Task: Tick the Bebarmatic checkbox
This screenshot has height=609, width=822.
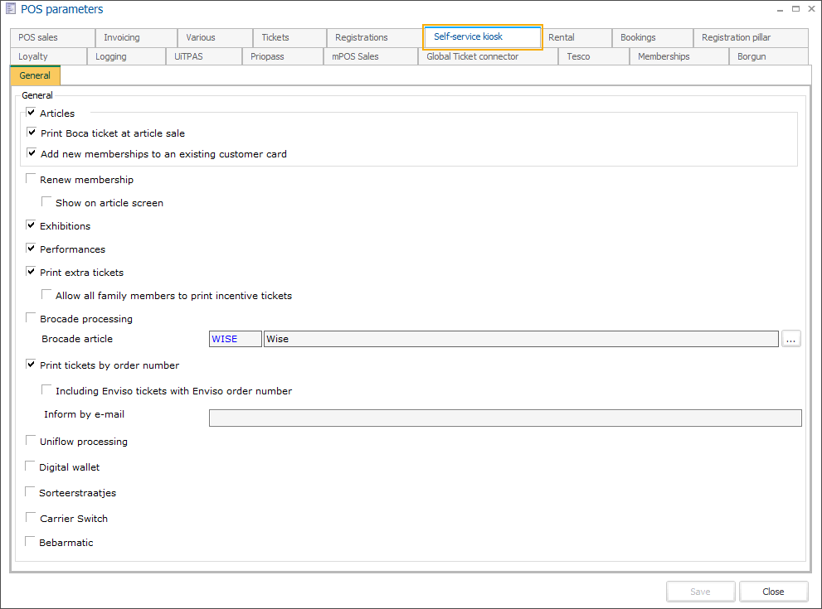Action: pyautogui.click(x=31, y=542)
